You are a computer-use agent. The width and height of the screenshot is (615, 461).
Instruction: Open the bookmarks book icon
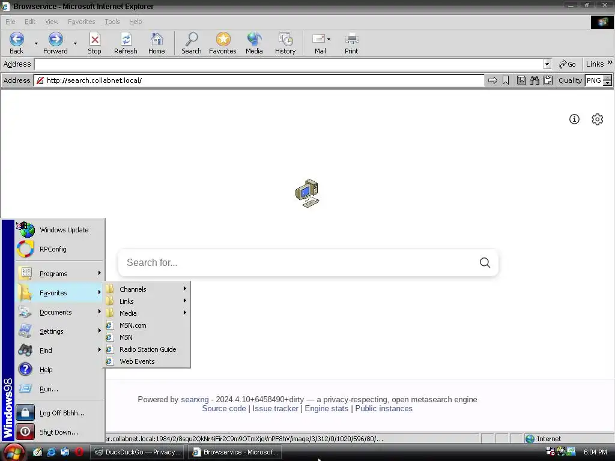pos(521,80)
